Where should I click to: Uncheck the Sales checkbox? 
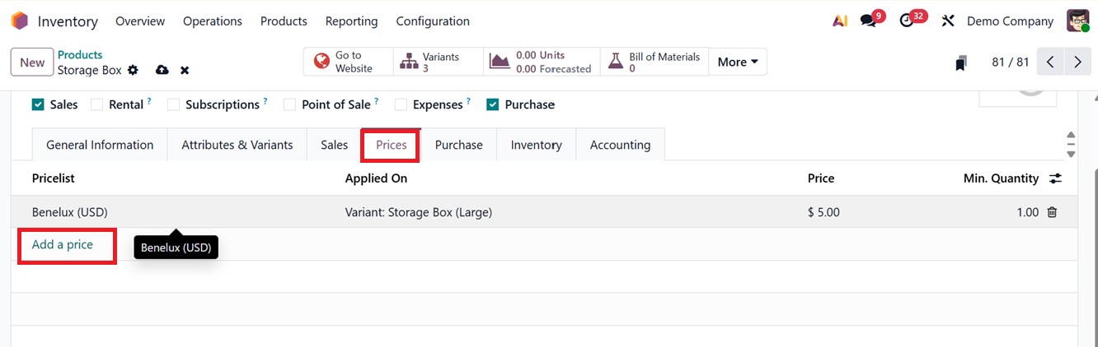[38, 104]
